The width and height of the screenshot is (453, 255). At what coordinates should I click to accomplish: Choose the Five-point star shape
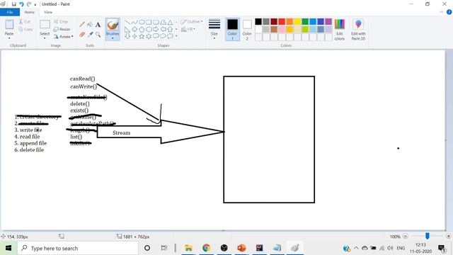142,36
